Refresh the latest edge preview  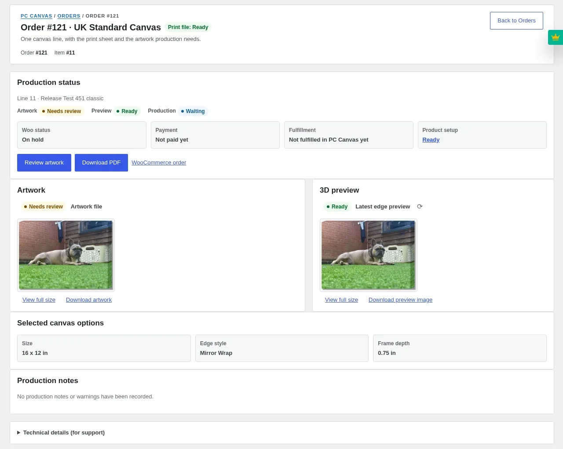coord(420,207)
